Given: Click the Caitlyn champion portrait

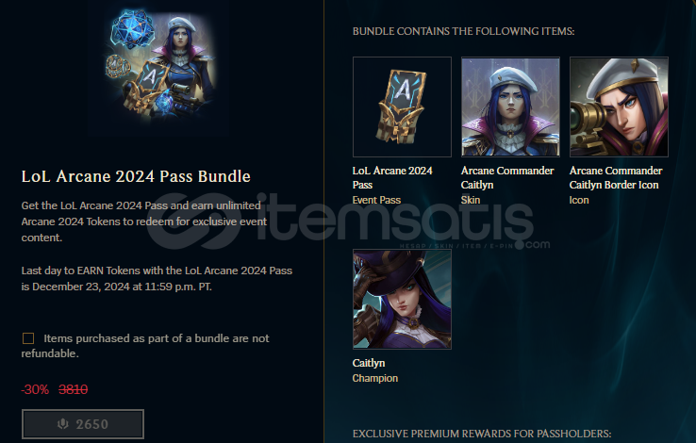Looking at the screenshot, I should click(402, 299).
